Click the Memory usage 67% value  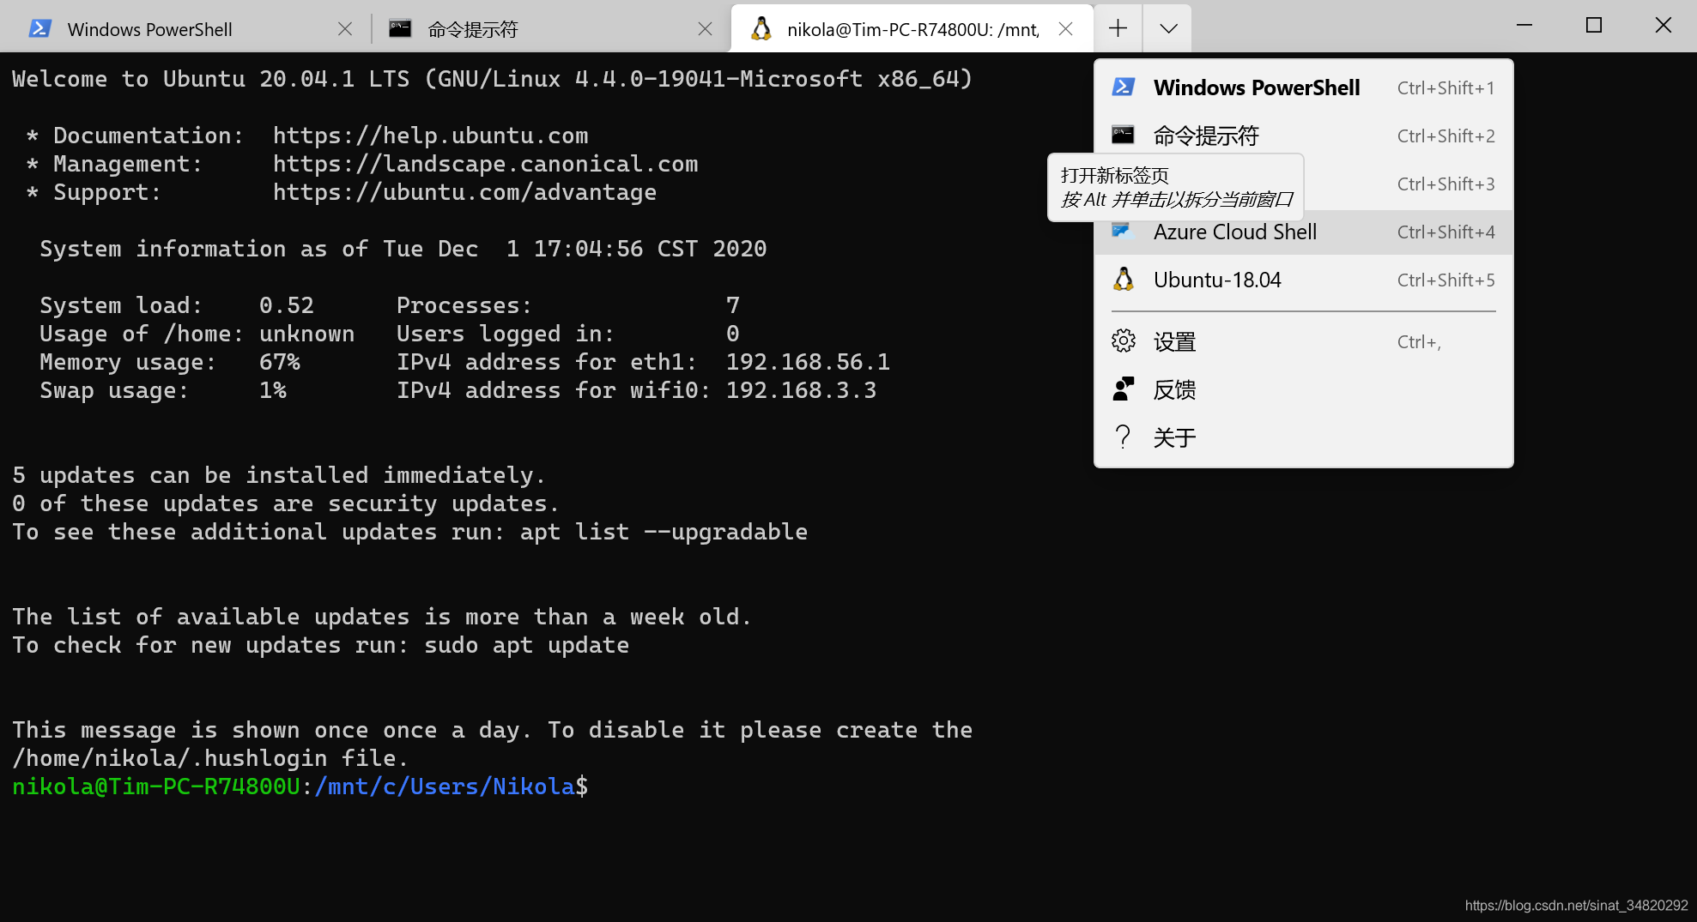pyautogui.click(x=280, y=362)
